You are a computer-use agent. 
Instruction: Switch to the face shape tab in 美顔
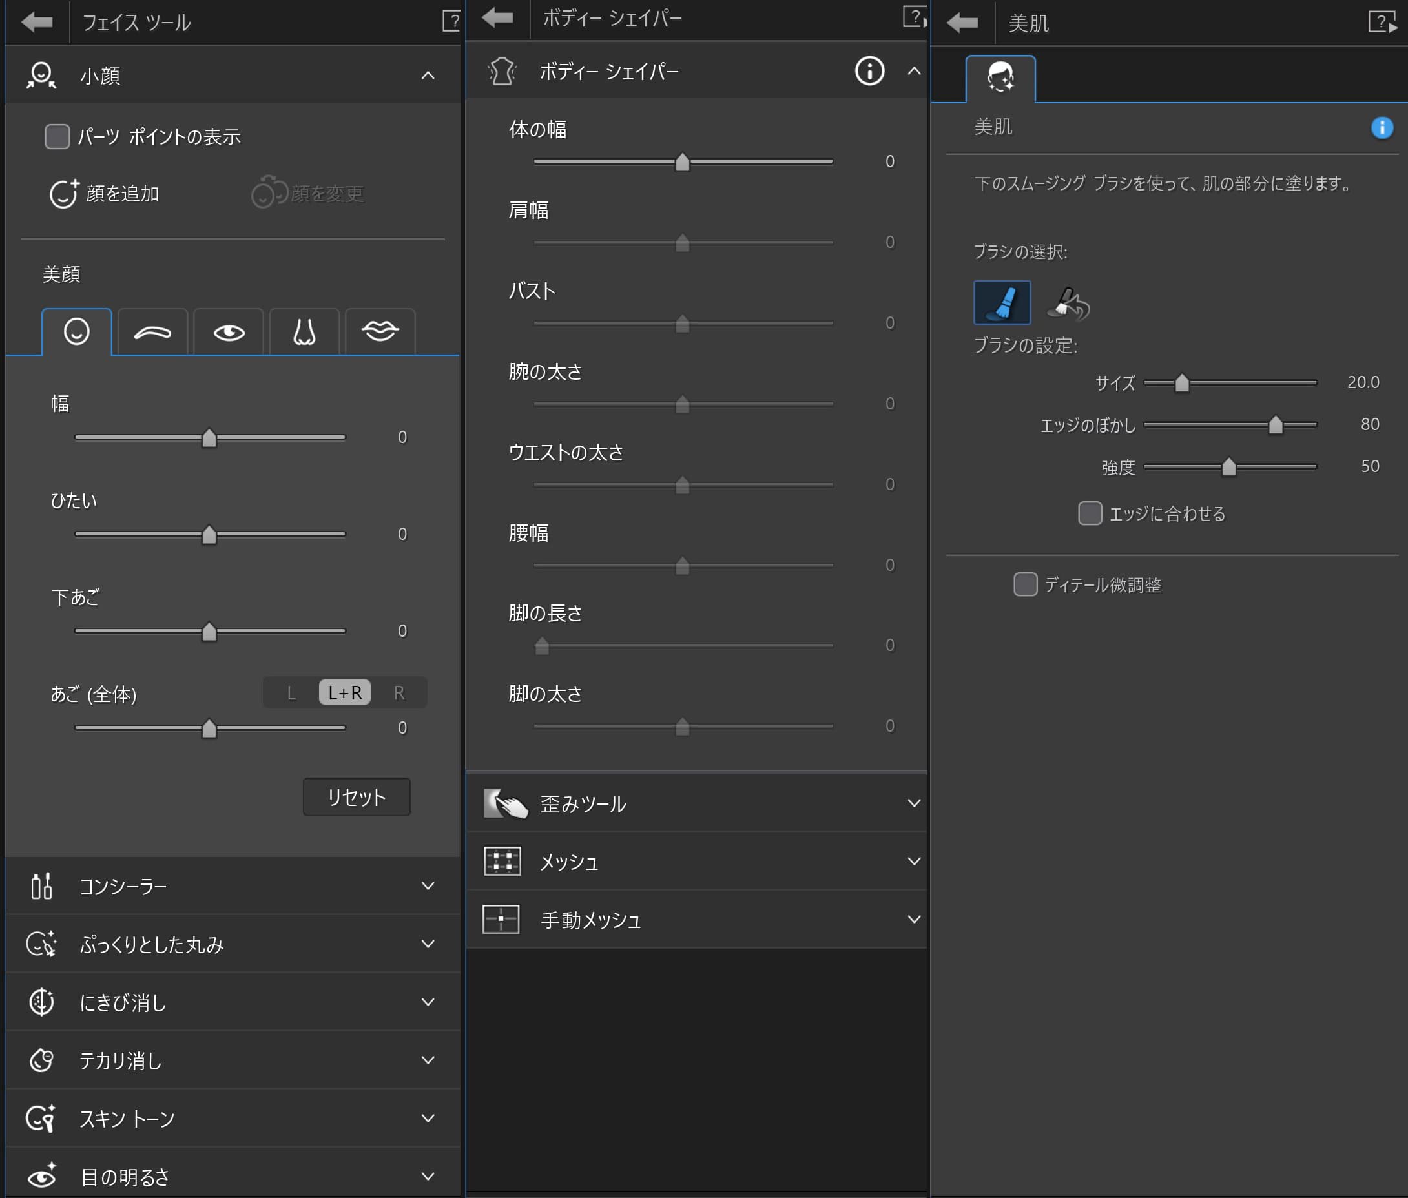coord(77,331)
